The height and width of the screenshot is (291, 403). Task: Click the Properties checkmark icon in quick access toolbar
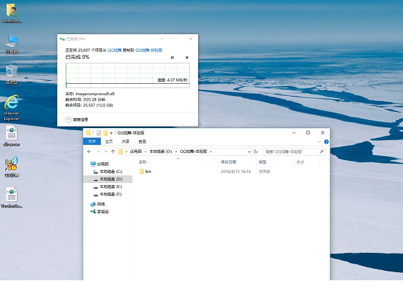pyautogui.click(x=99, y=133)
